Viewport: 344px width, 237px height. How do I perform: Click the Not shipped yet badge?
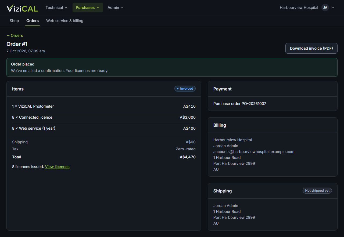point(317,191)
